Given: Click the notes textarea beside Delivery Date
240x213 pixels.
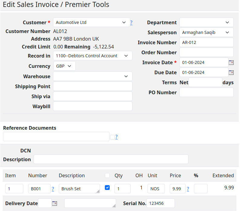Looking at the screenshot, I should pyautogui.click(x=90, y=203).
